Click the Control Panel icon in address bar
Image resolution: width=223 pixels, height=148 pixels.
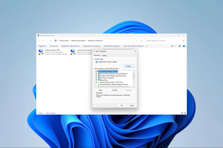(56, 41)
